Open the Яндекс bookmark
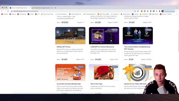Viewport: 179px width, 101px height. [x=13, y=14]
